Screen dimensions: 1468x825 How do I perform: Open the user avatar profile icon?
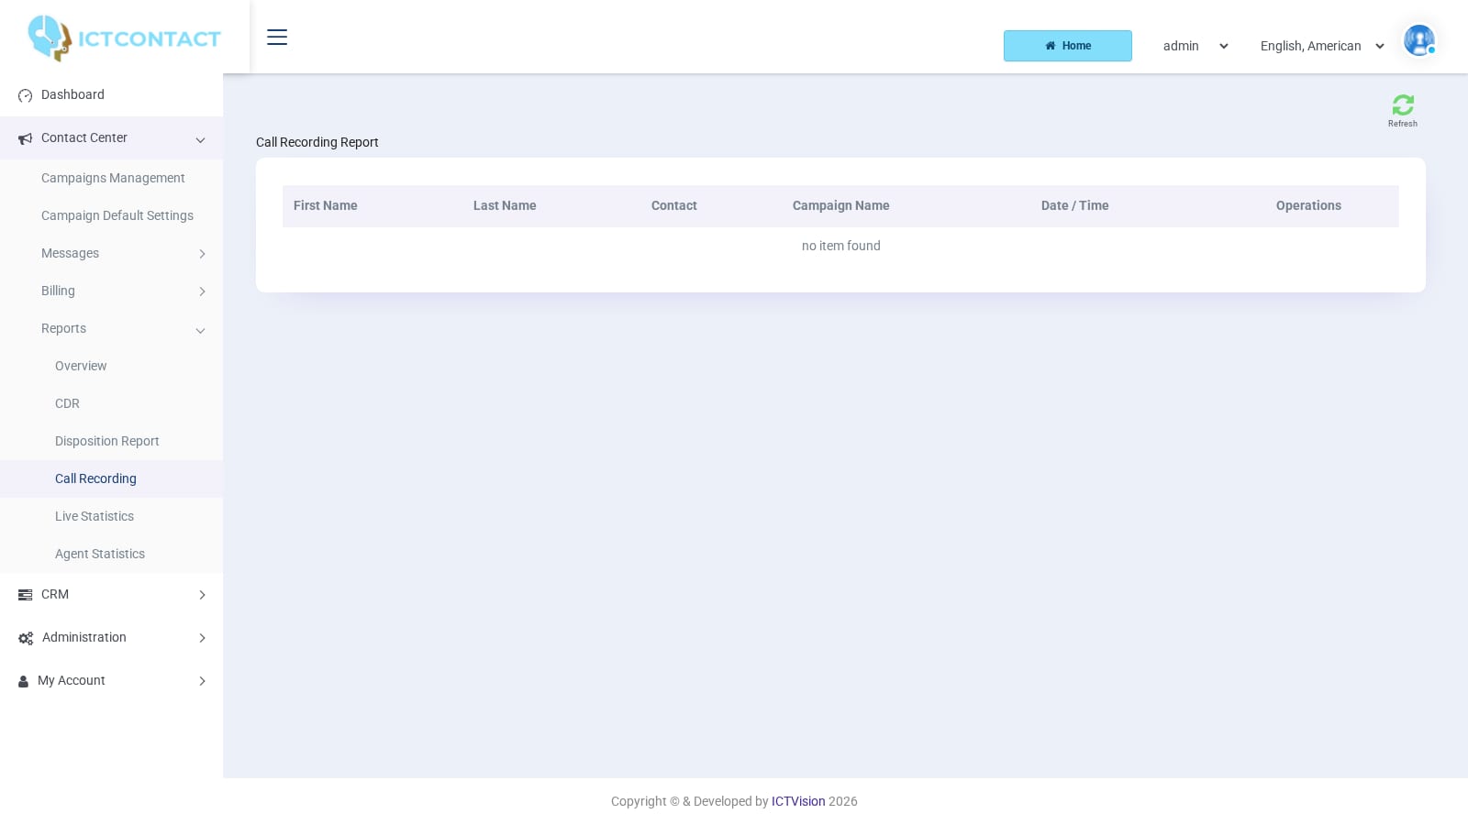(x=1418, y=40)
